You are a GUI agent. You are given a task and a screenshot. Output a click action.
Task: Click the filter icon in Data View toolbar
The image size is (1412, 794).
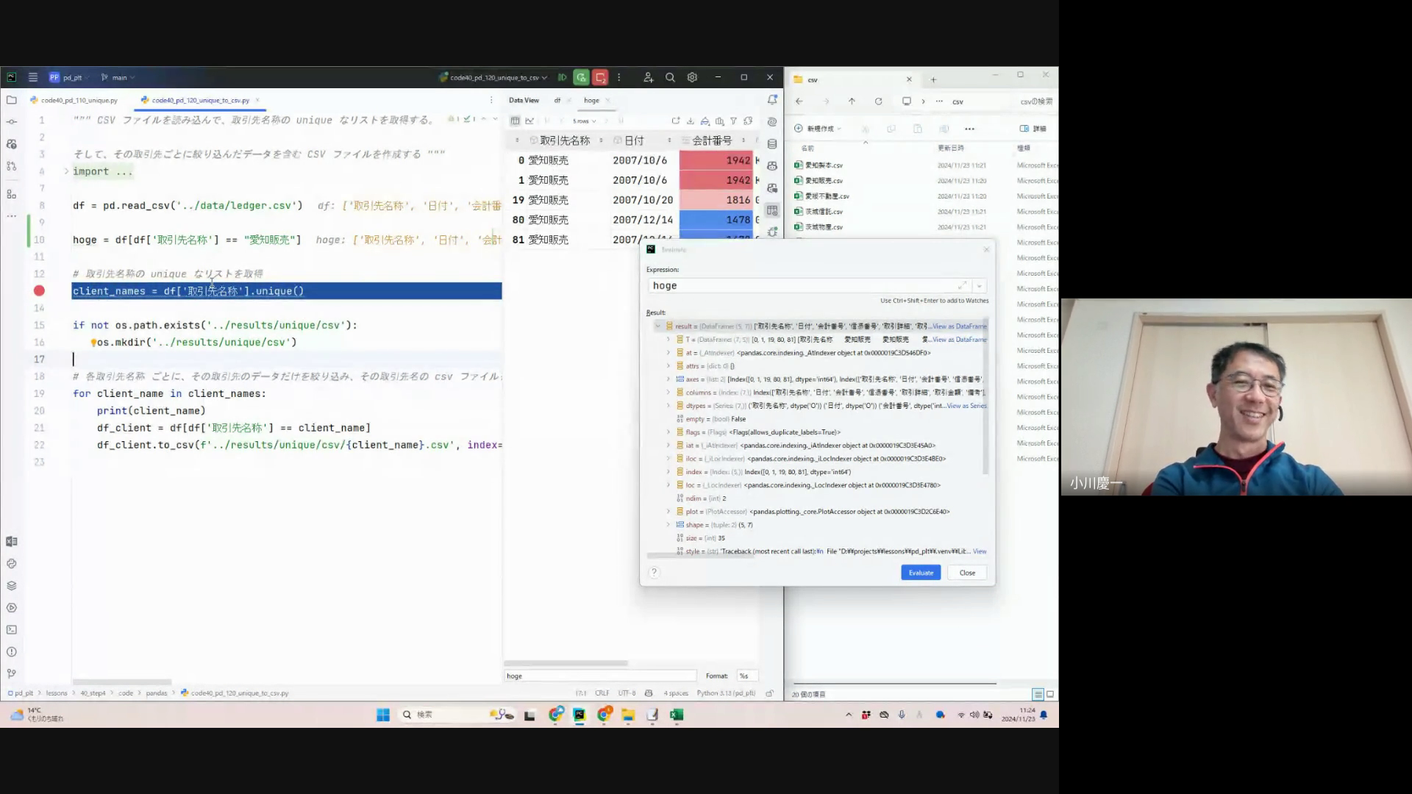pyautogui.click(x=733, y=121)
